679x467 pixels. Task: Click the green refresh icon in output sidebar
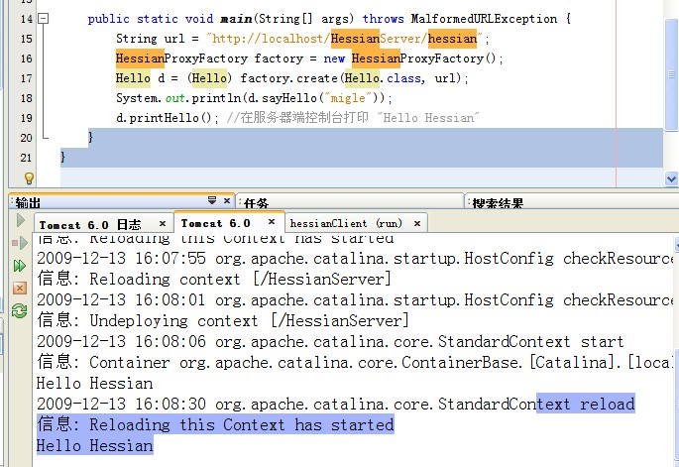click(20, 310)
